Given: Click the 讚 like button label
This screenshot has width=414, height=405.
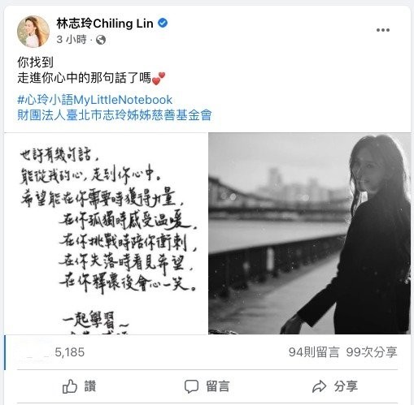Looking at the screenshot, I should tap(90, 386).
